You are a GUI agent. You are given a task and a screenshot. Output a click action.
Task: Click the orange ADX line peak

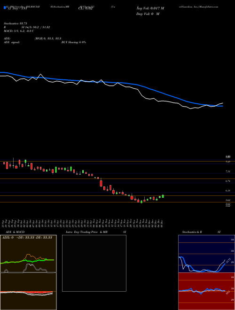click(28, 255)
